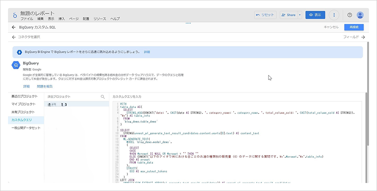Click the コネクタを選択 text
The image size is (377, 191).
(x=29, y=37)
